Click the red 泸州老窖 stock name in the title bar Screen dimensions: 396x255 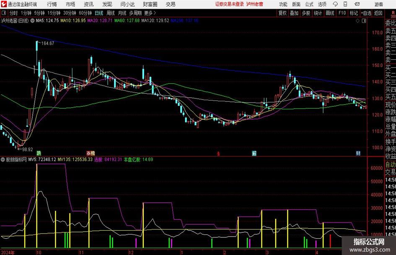pos(255,4)
